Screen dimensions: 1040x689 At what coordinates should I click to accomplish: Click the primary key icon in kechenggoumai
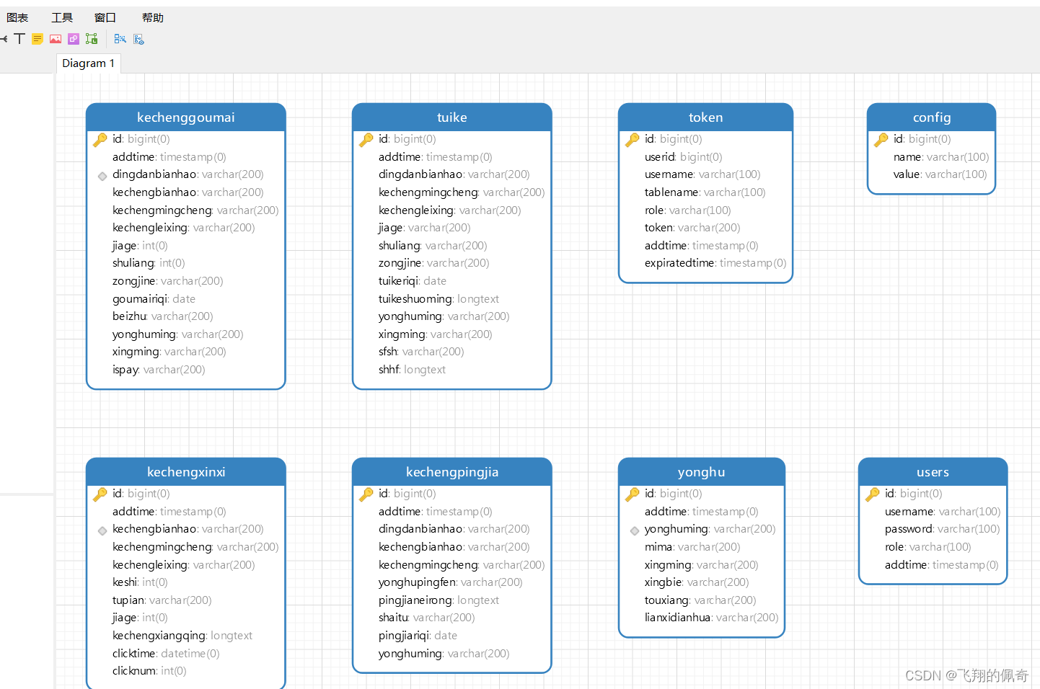100,139
